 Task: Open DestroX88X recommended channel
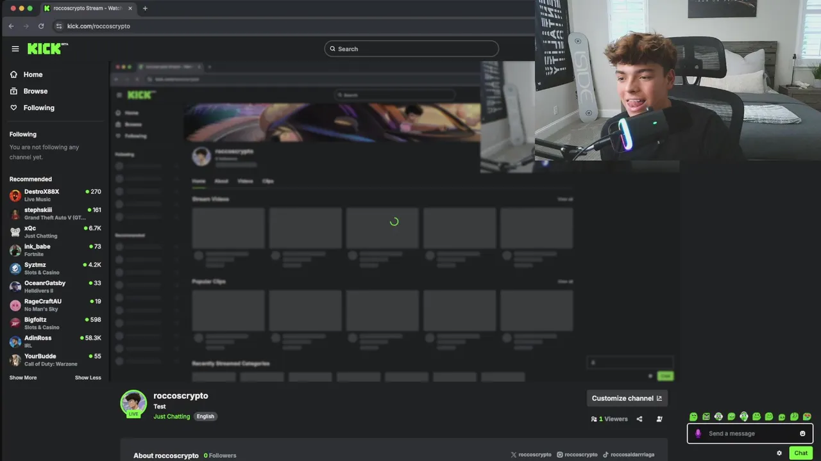click(x=55, y=195)
